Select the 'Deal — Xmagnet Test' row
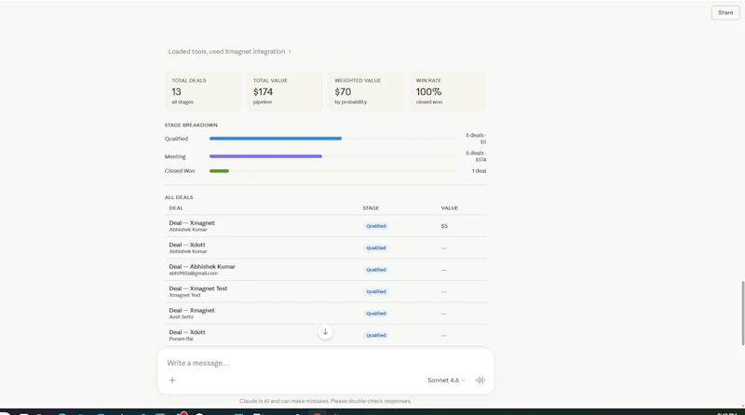The width and height of the screenshot is (745, 415). 325,291
